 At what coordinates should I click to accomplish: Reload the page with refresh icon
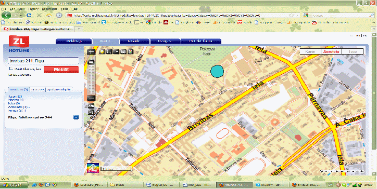(x=29, y=16)
